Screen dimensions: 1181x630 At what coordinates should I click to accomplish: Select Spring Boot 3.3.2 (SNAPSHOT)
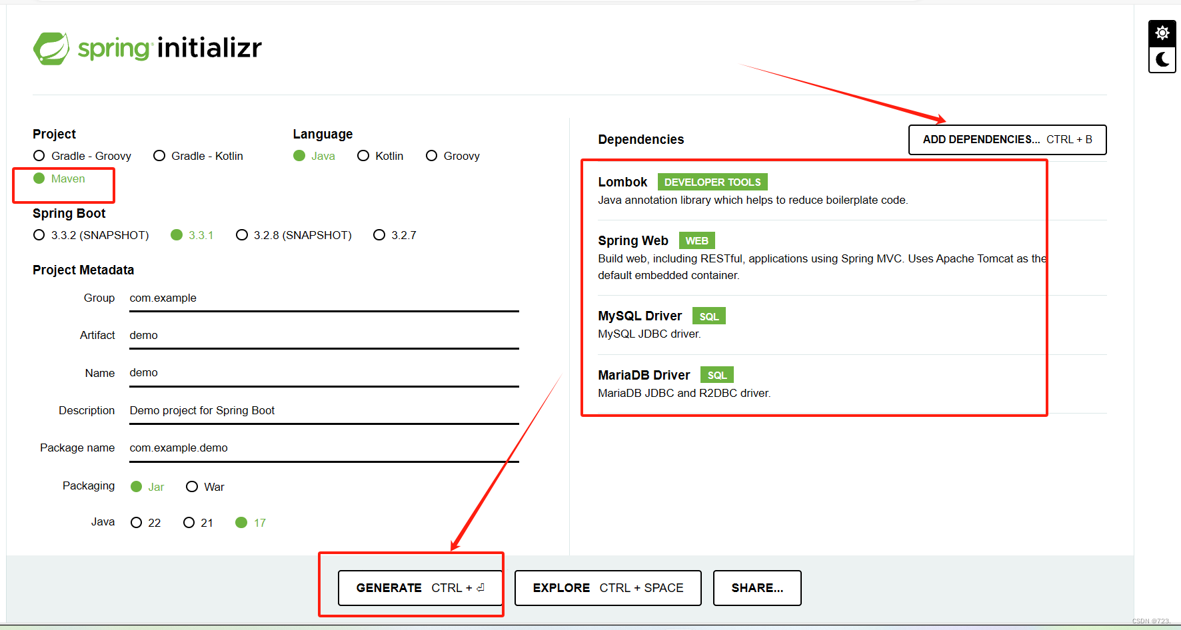pos(91,235)
